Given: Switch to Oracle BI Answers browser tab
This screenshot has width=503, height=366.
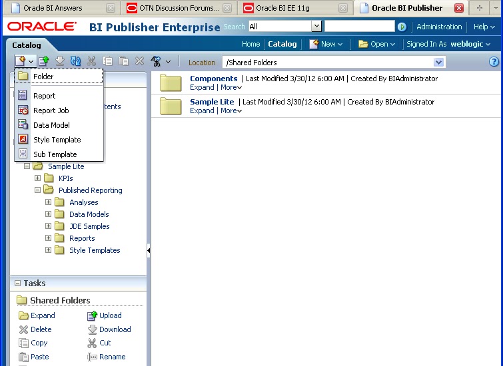Looking at the screenshot, I should tap(61, 8).
